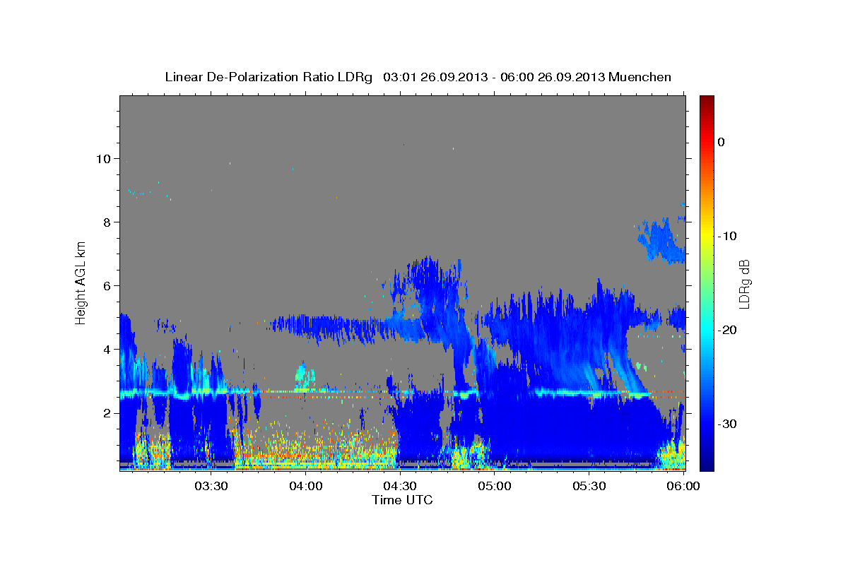Viewport: 848px width, 565px height.
Task: Click the 04:30 time tick label
Action: [x=400, y=487]
